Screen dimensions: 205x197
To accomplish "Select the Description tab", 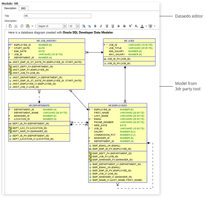I will pos(10,9).
